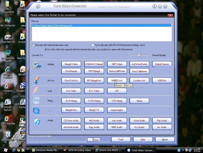Switch to Windows Media Player taskbar item
The width and height of the screenshot is (203, 153).
pyautogui.click(x=45, y=150)
